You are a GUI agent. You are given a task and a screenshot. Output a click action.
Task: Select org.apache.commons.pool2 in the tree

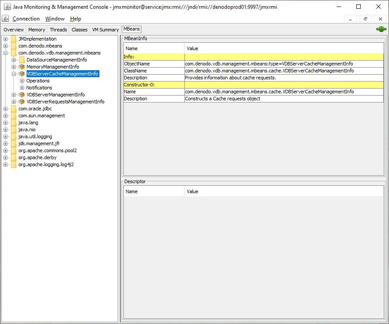[x=48, y=150]
